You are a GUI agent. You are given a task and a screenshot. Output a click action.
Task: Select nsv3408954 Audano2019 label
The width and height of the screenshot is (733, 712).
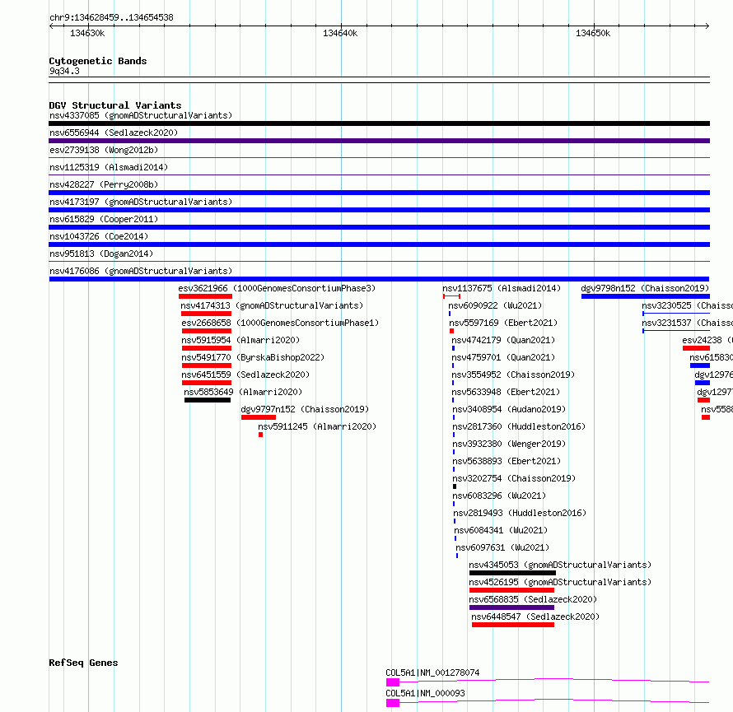[x=509, y=409]
